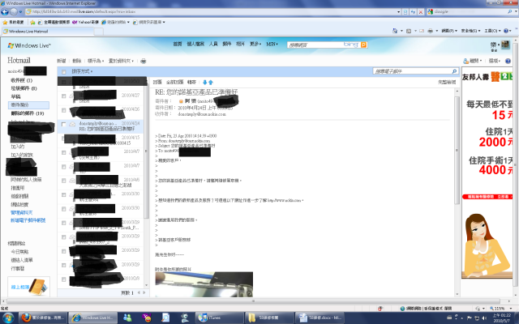This screenshot has height=324, width=519.
Task: Tick checkbox of first message dated 2010/3/30
Action: pos(64,194)
